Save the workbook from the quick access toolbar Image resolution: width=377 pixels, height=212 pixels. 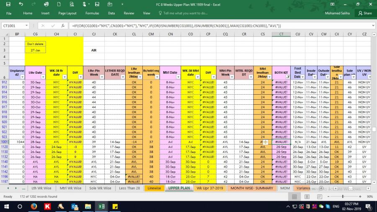tap(8, 4)
